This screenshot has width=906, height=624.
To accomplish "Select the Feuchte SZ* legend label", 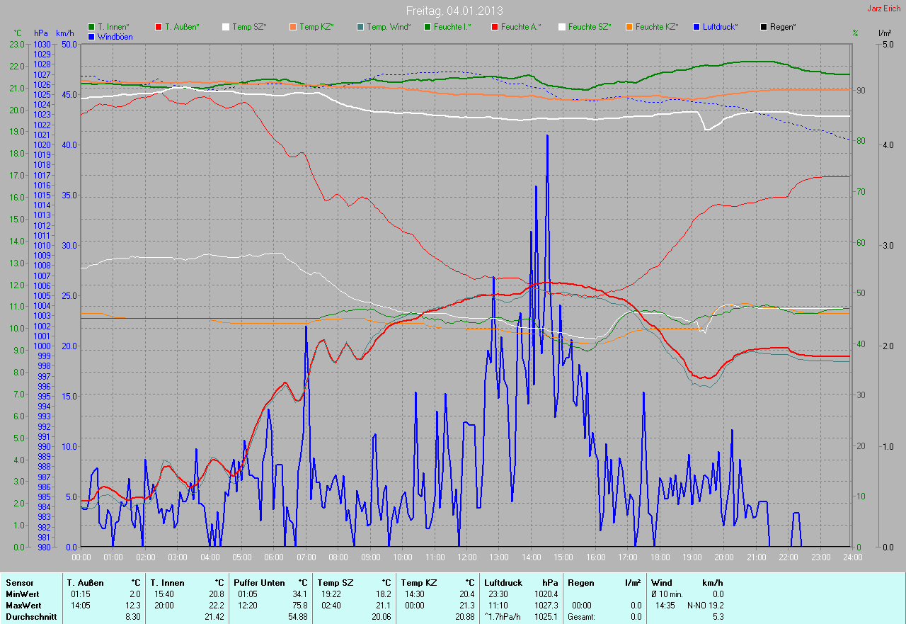I will 590,27.
